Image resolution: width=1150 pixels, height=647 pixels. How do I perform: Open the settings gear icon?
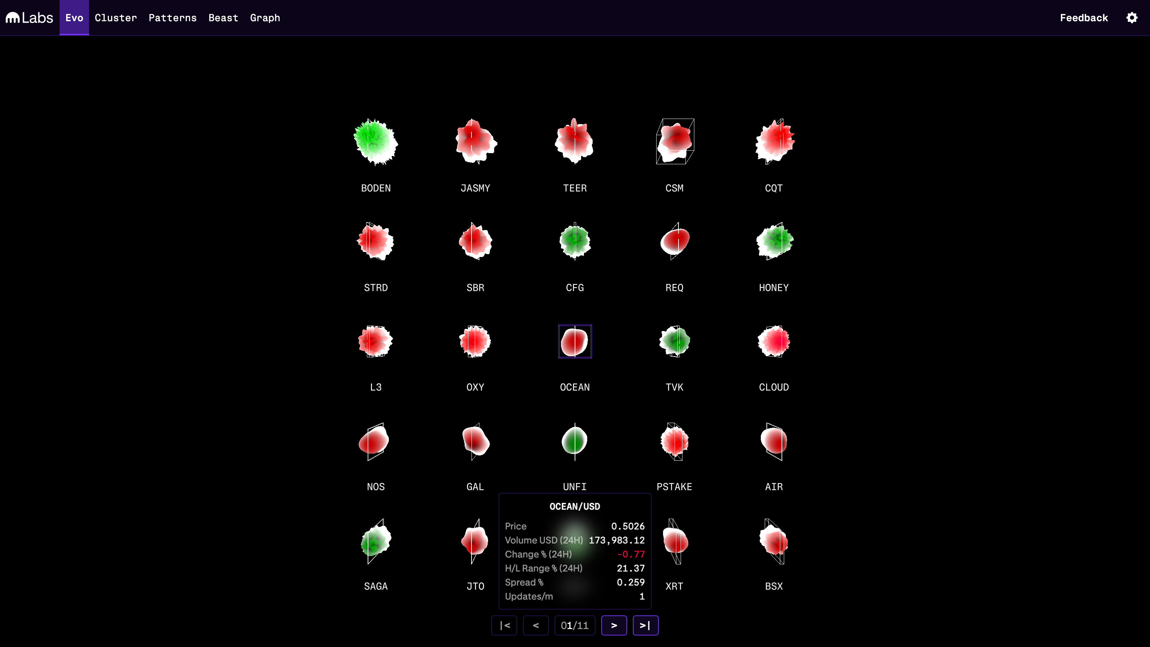(x=1132, y=18)
